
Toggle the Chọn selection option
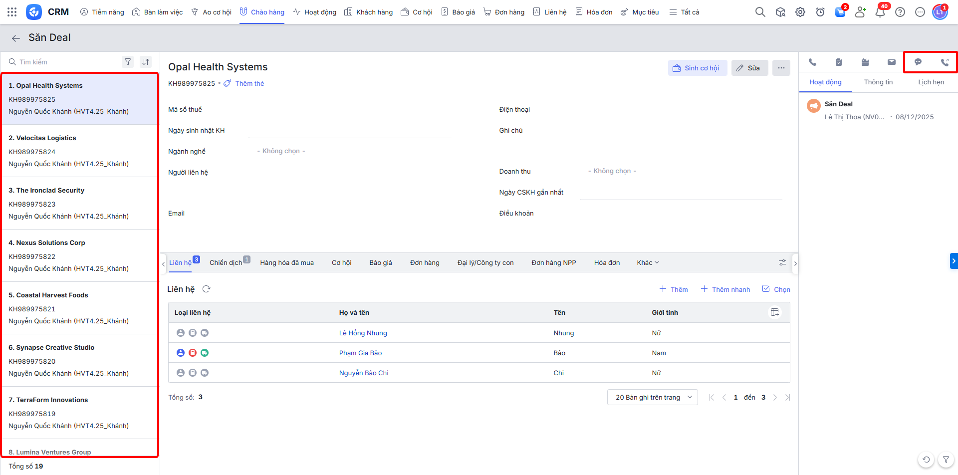pos(776,289)
